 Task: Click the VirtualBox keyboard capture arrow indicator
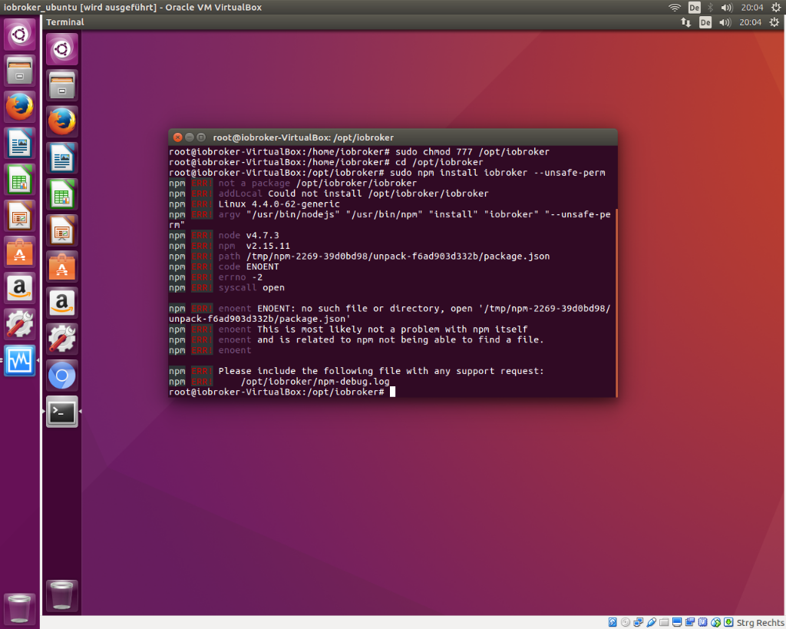[728, 623]
